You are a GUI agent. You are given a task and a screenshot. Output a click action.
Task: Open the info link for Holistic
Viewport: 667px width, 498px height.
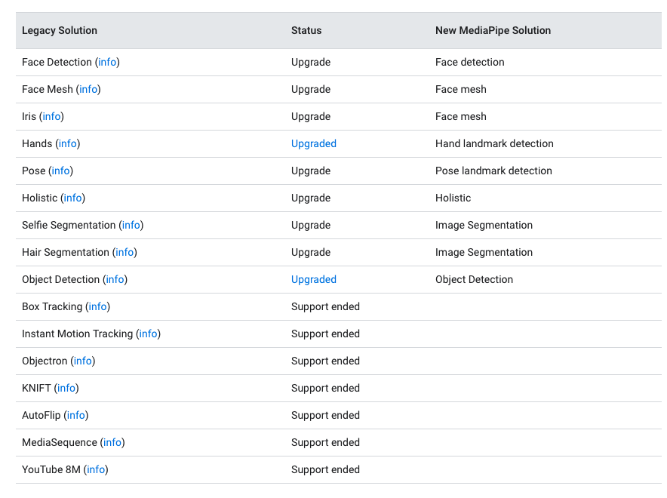72,198
